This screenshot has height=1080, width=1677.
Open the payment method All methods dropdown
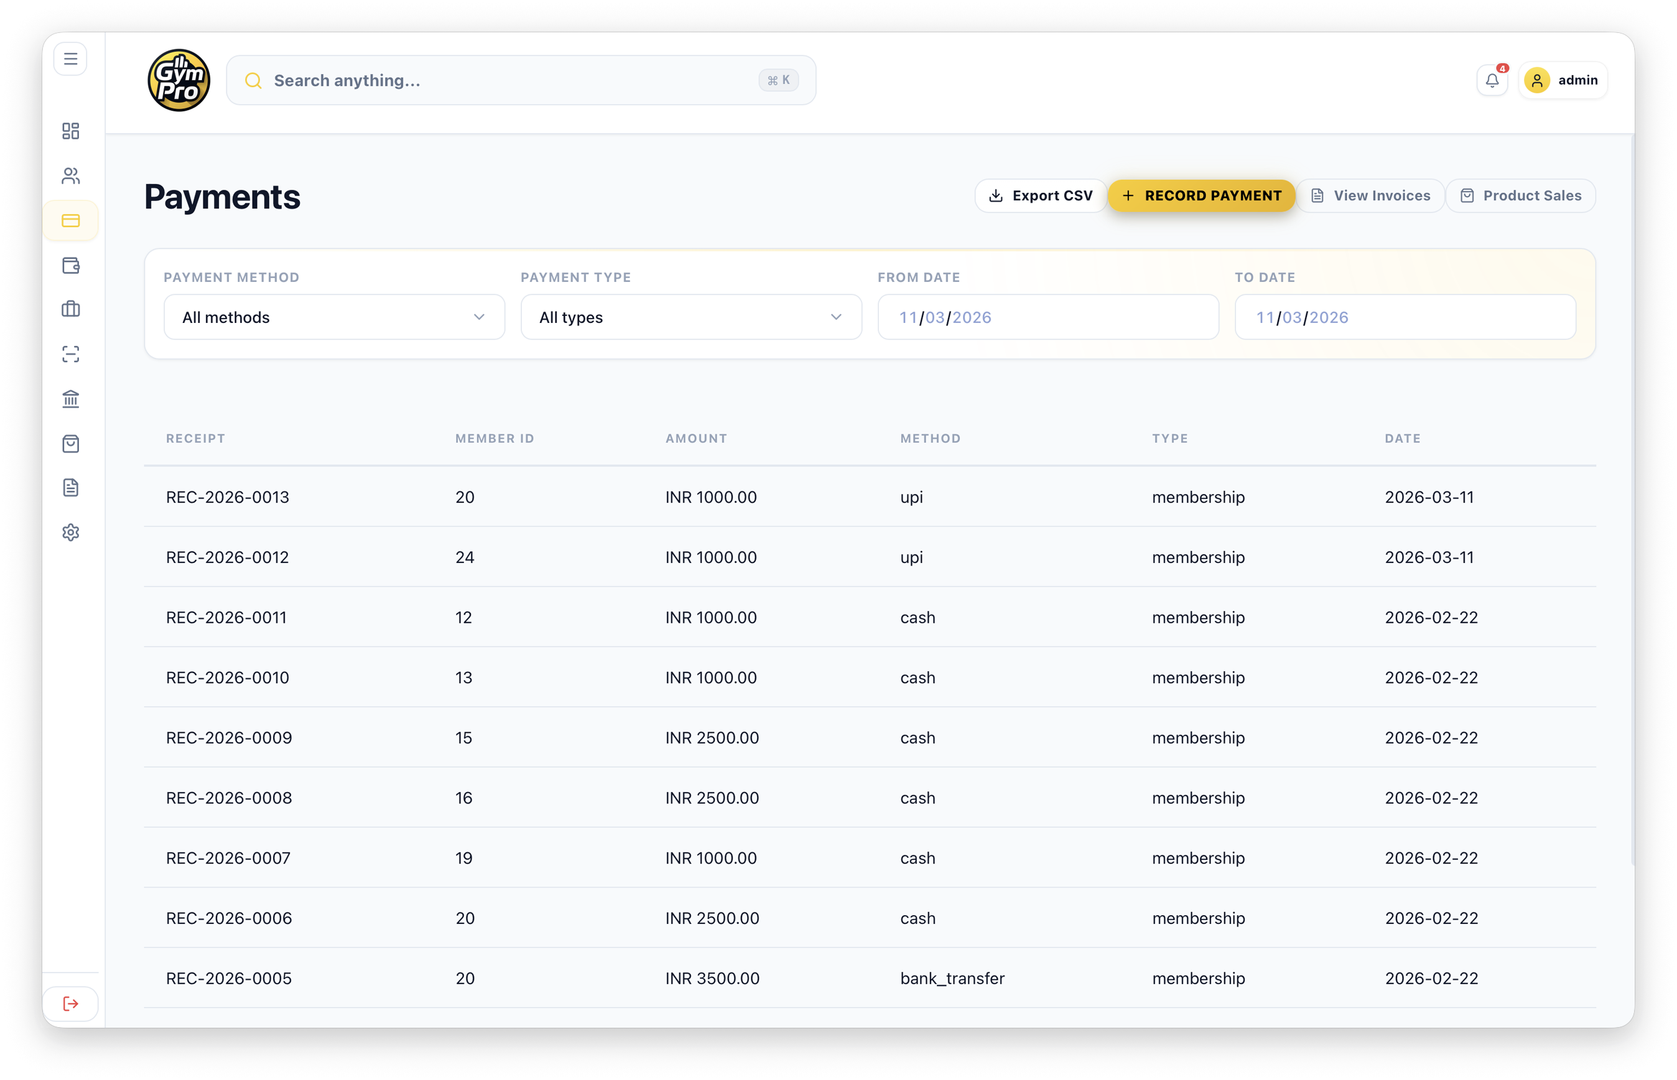tap(333, 317)
